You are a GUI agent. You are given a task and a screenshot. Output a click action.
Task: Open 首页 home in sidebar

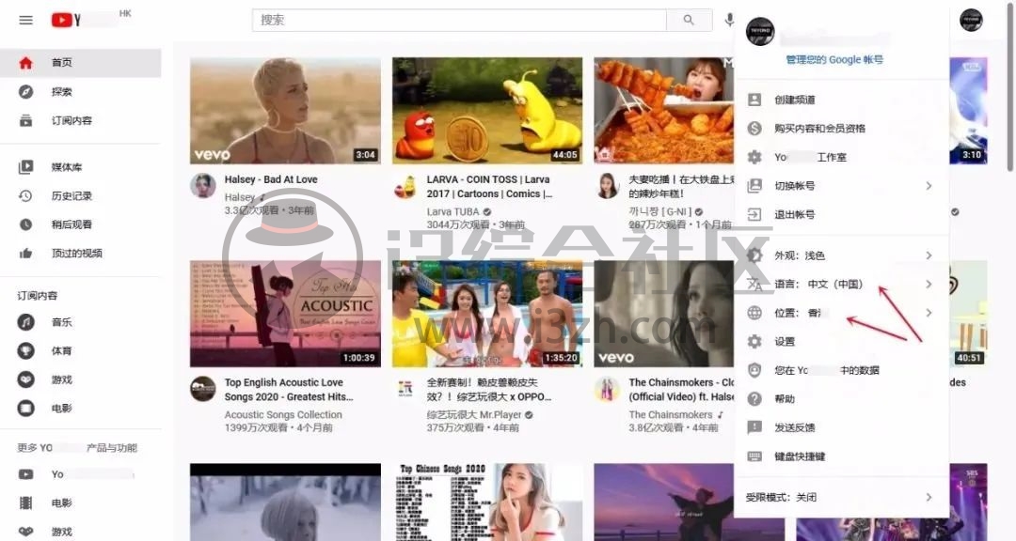[x=80, y=63]
